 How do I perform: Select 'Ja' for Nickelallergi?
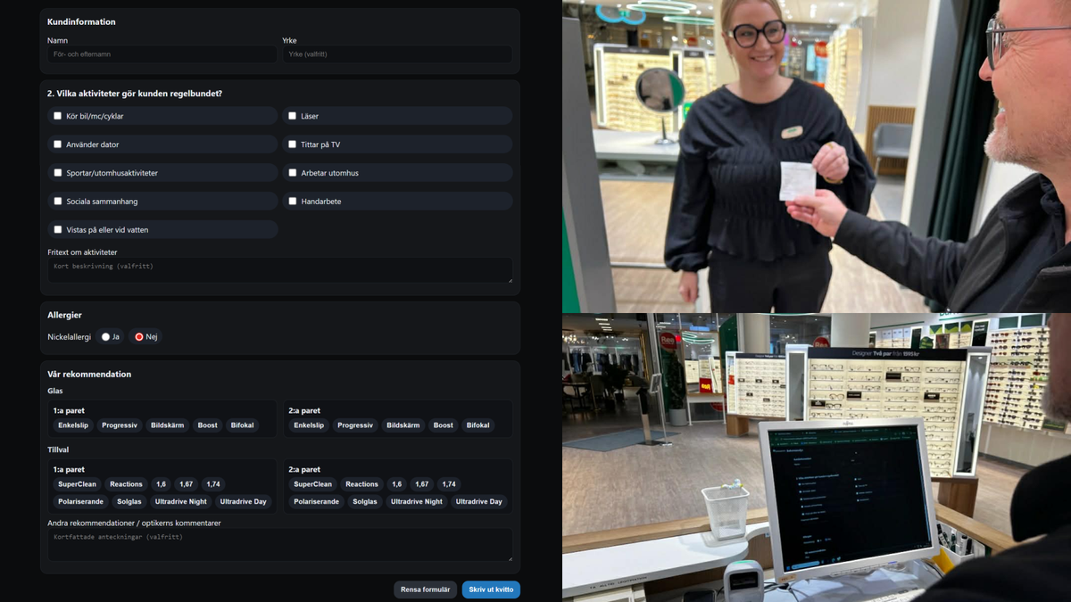pyautogui.click(x=105, y=337)
